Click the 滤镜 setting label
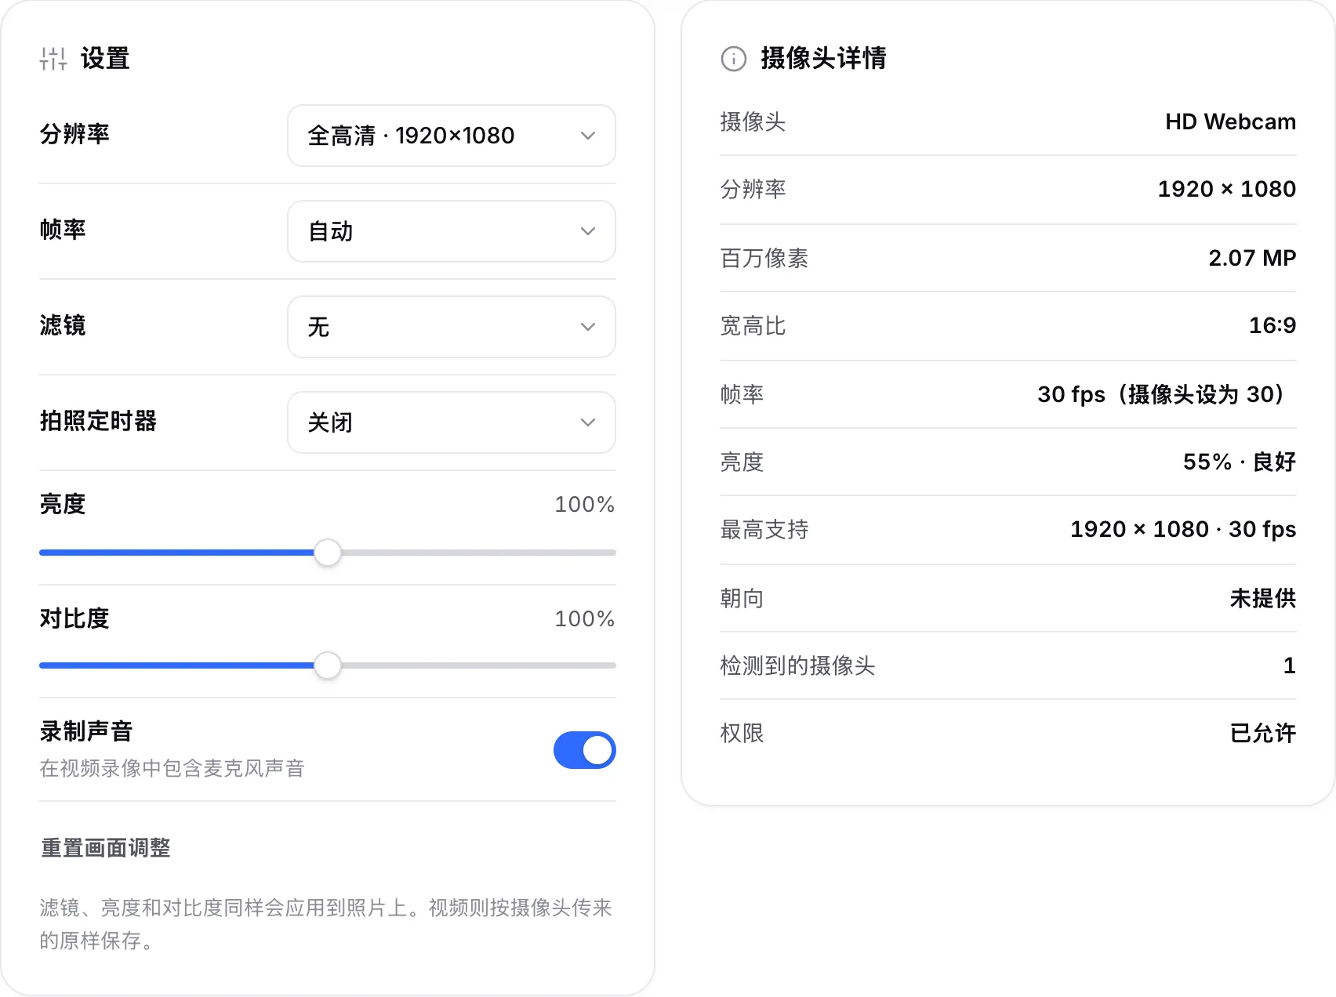 [63, 325]
